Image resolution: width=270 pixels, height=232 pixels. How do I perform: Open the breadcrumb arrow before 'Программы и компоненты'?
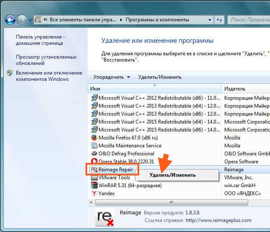(x=121, y=20)
